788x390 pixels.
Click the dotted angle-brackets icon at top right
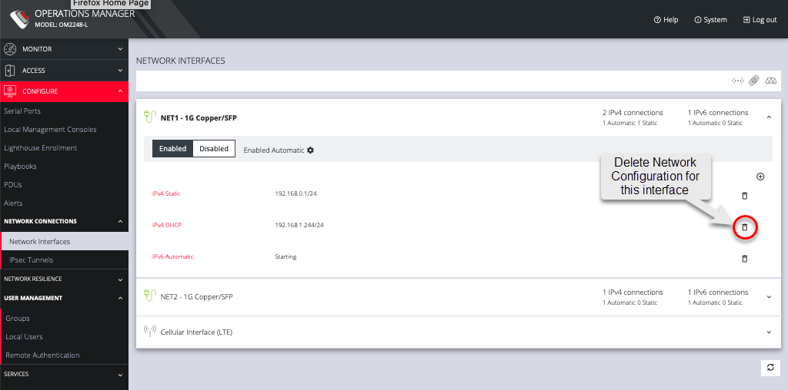coord(737,81)
